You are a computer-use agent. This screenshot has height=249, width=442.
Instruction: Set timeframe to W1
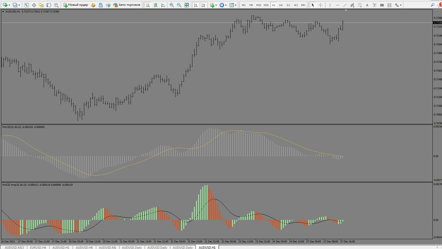point(296,5)
